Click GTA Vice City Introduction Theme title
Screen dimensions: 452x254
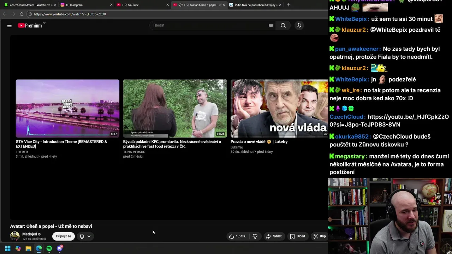click(61, 144)
